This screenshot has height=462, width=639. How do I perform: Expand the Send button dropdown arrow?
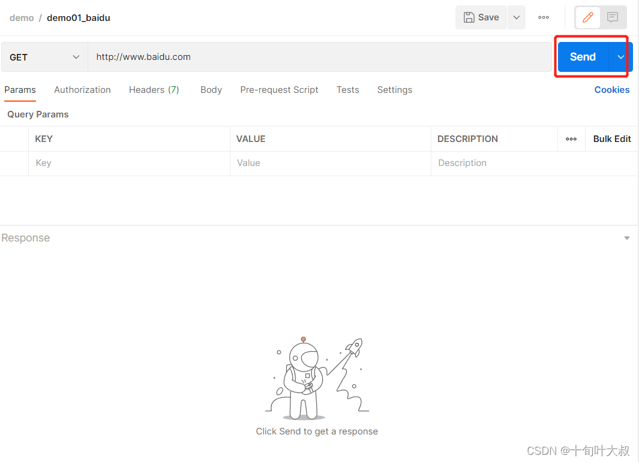(x=620, y=57)
